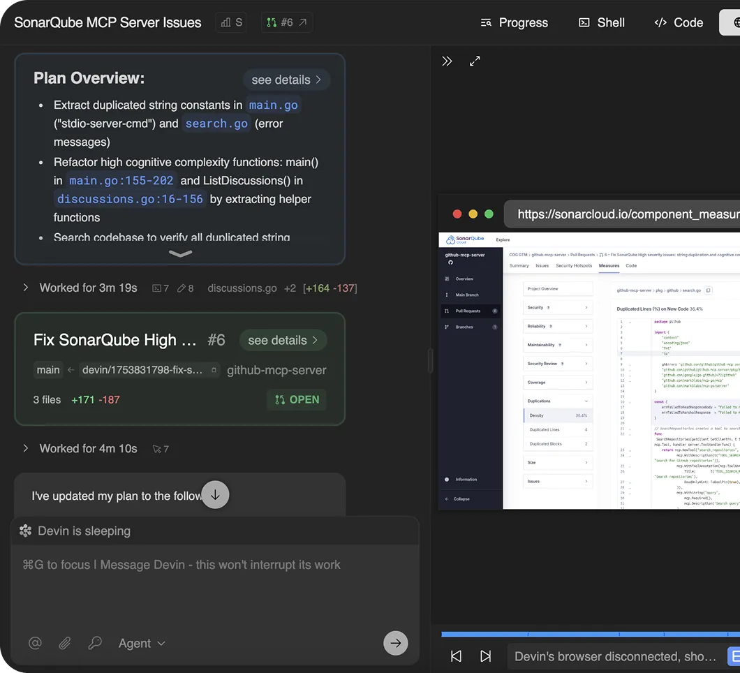Image resolution: width=740 pixels, height=673 pixels.
Task: Skip to next step in timeline
Action: pos(486,656)
